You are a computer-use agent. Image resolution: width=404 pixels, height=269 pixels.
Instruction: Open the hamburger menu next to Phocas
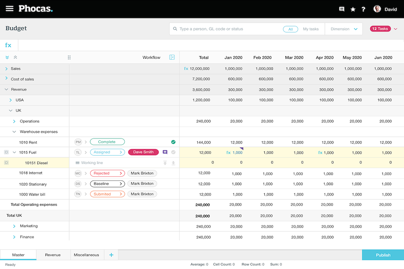(9, 9)
